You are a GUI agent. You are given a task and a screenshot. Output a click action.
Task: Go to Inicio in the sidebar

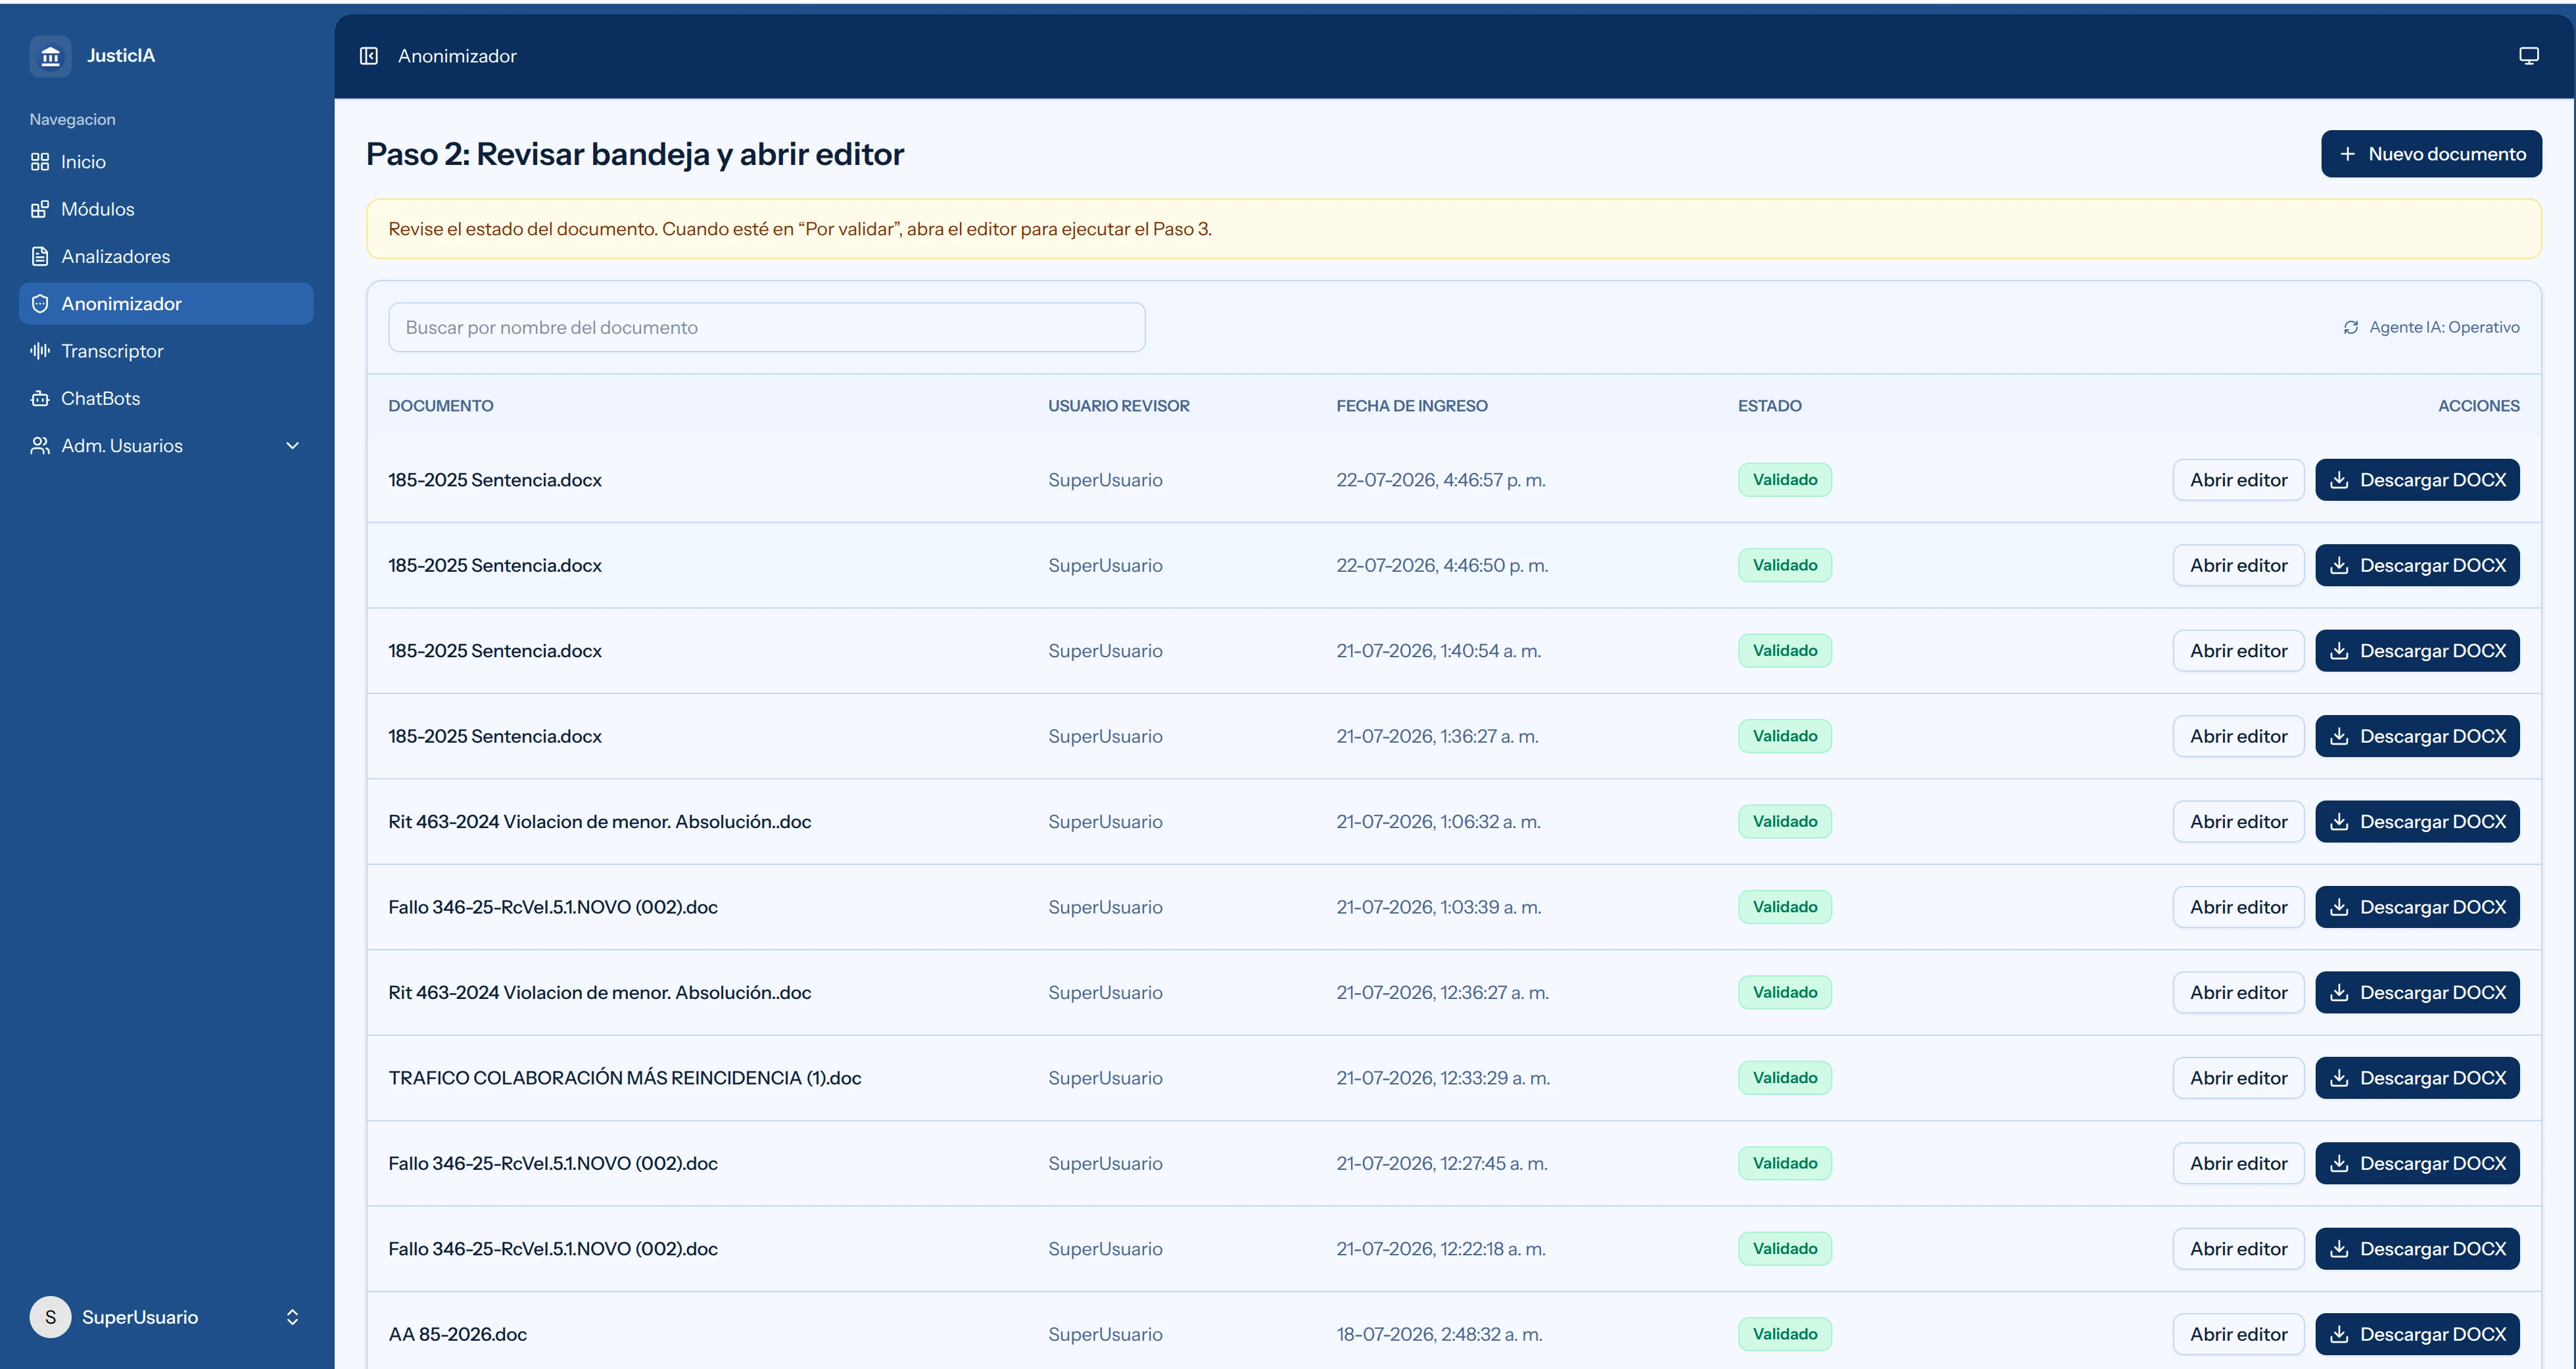pos(166,162)
